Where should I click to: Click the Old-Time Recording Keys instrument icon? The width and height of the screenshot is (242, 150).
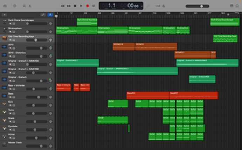[4, 38]
